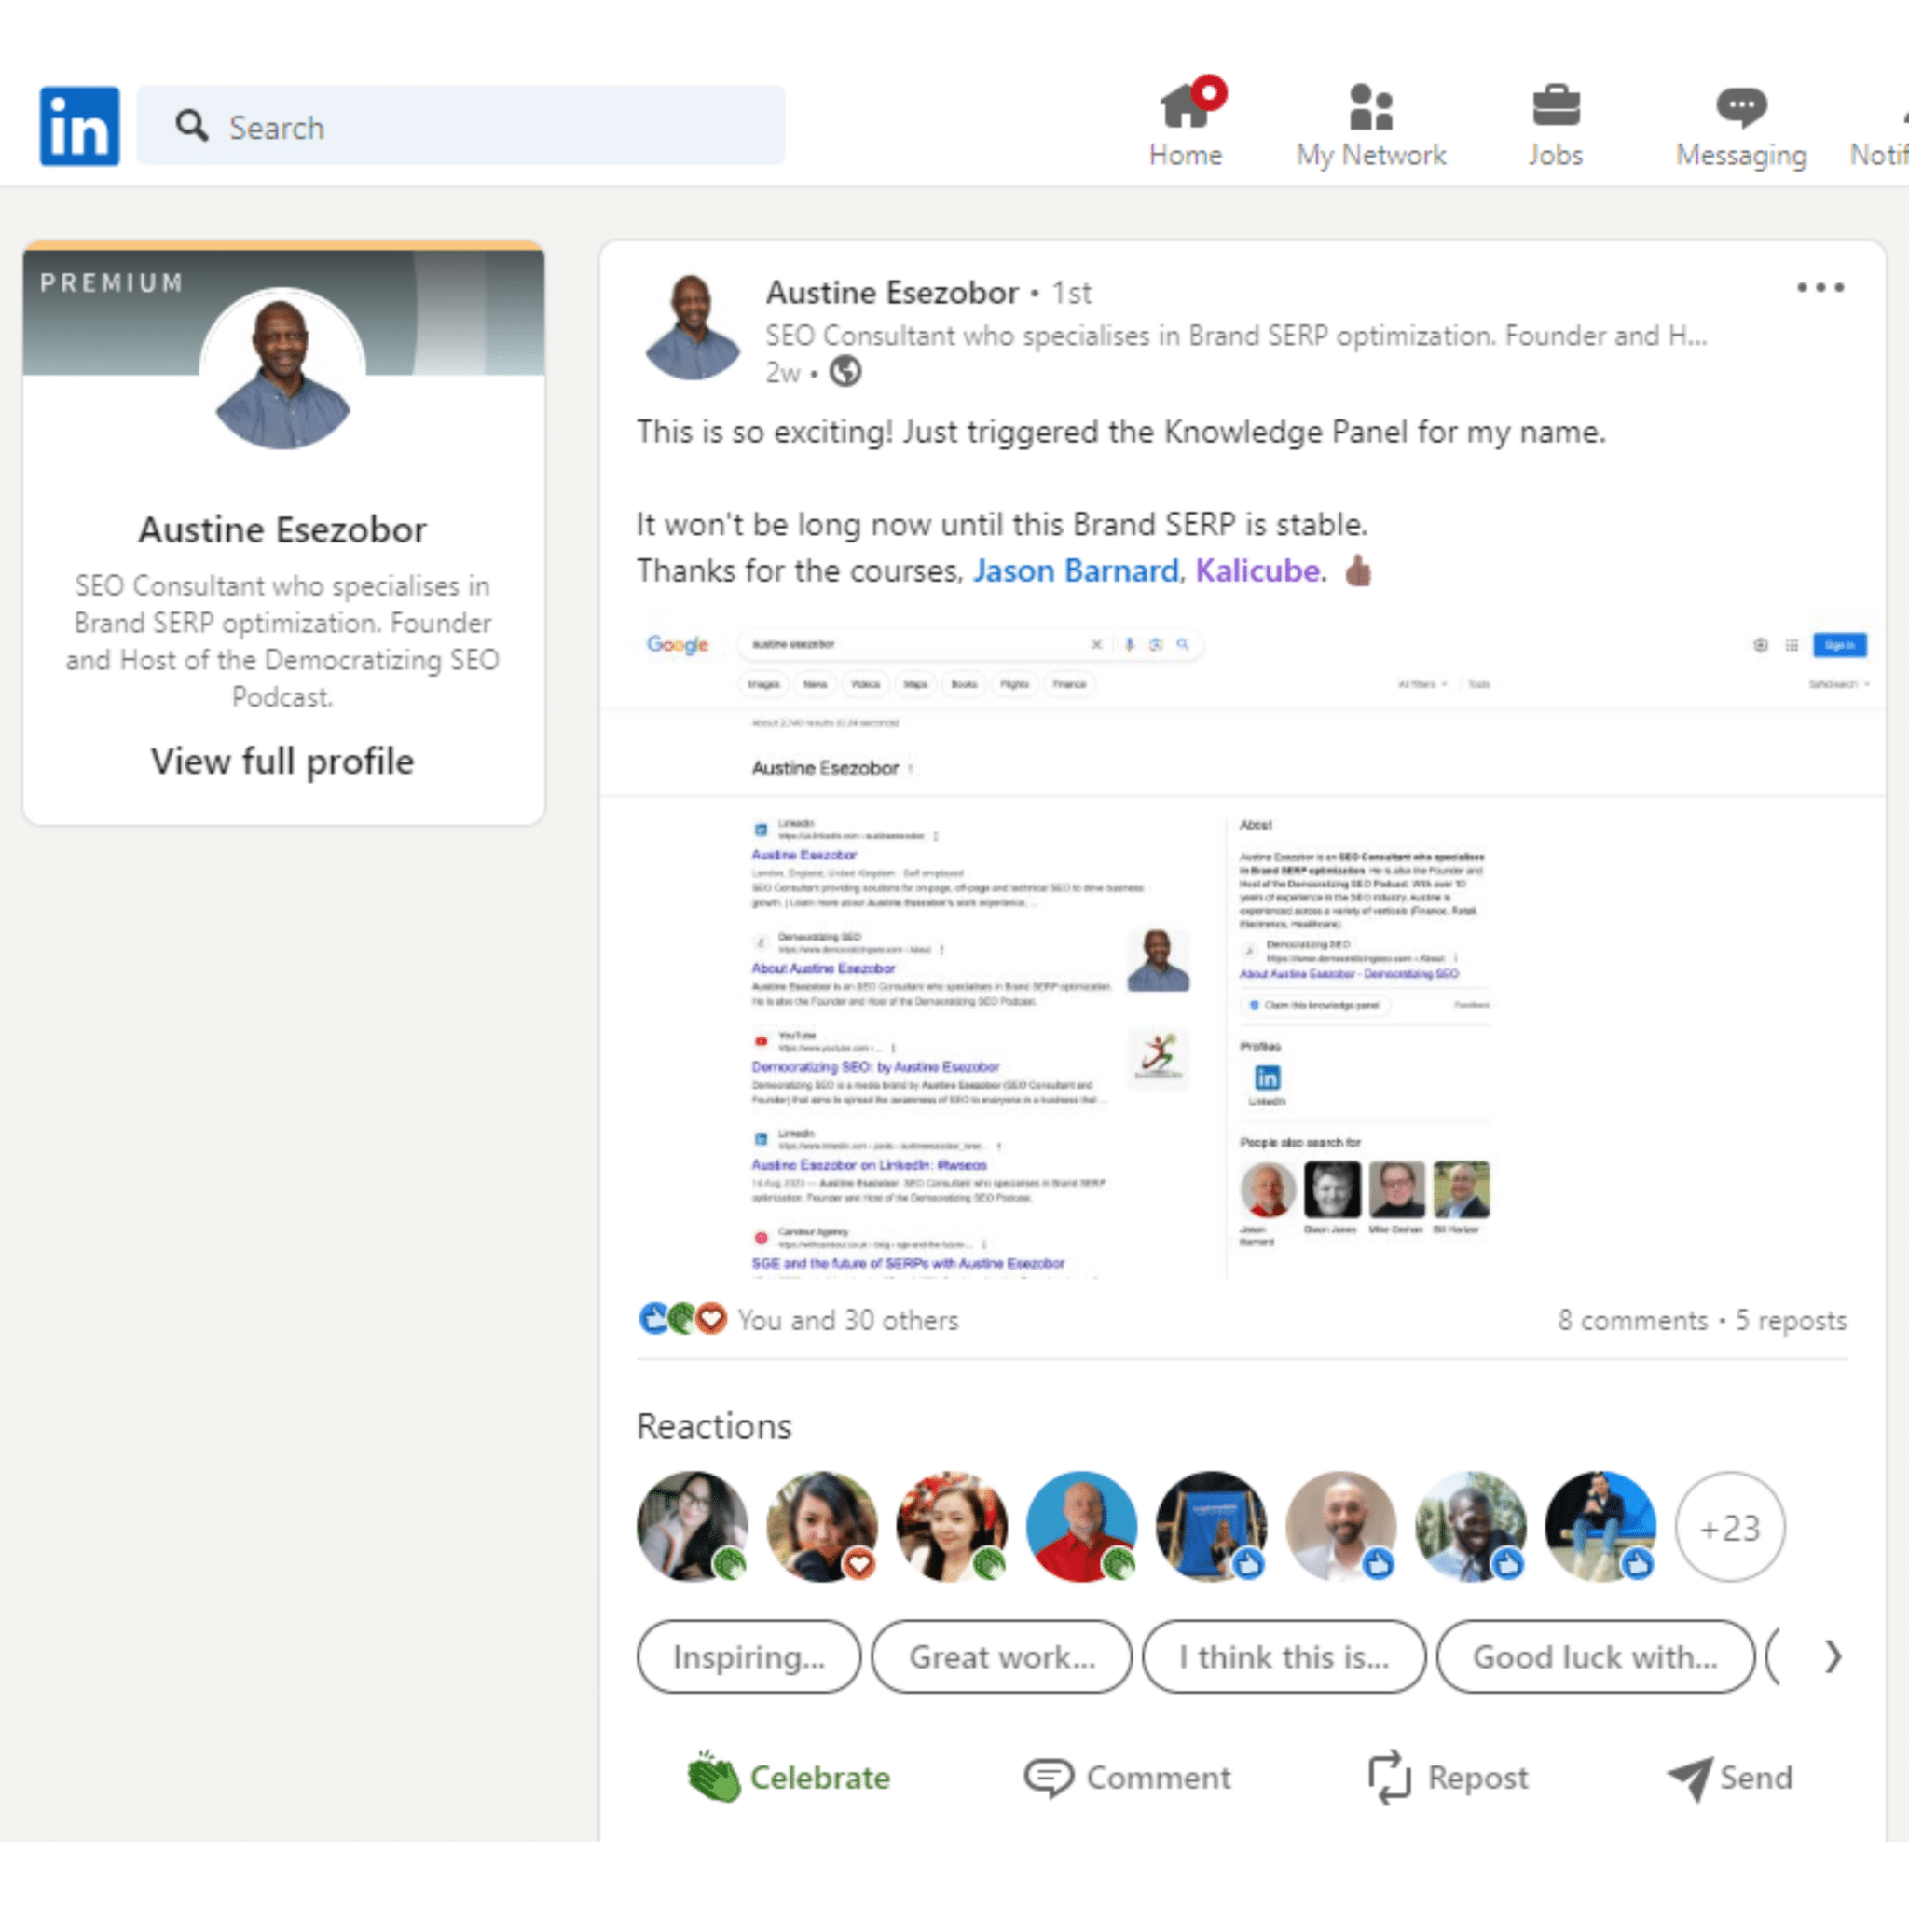Click the reactor avatar with blue banner
The height and width of the screenshot is (1909, 1909).
(x=1211, y=1526)
